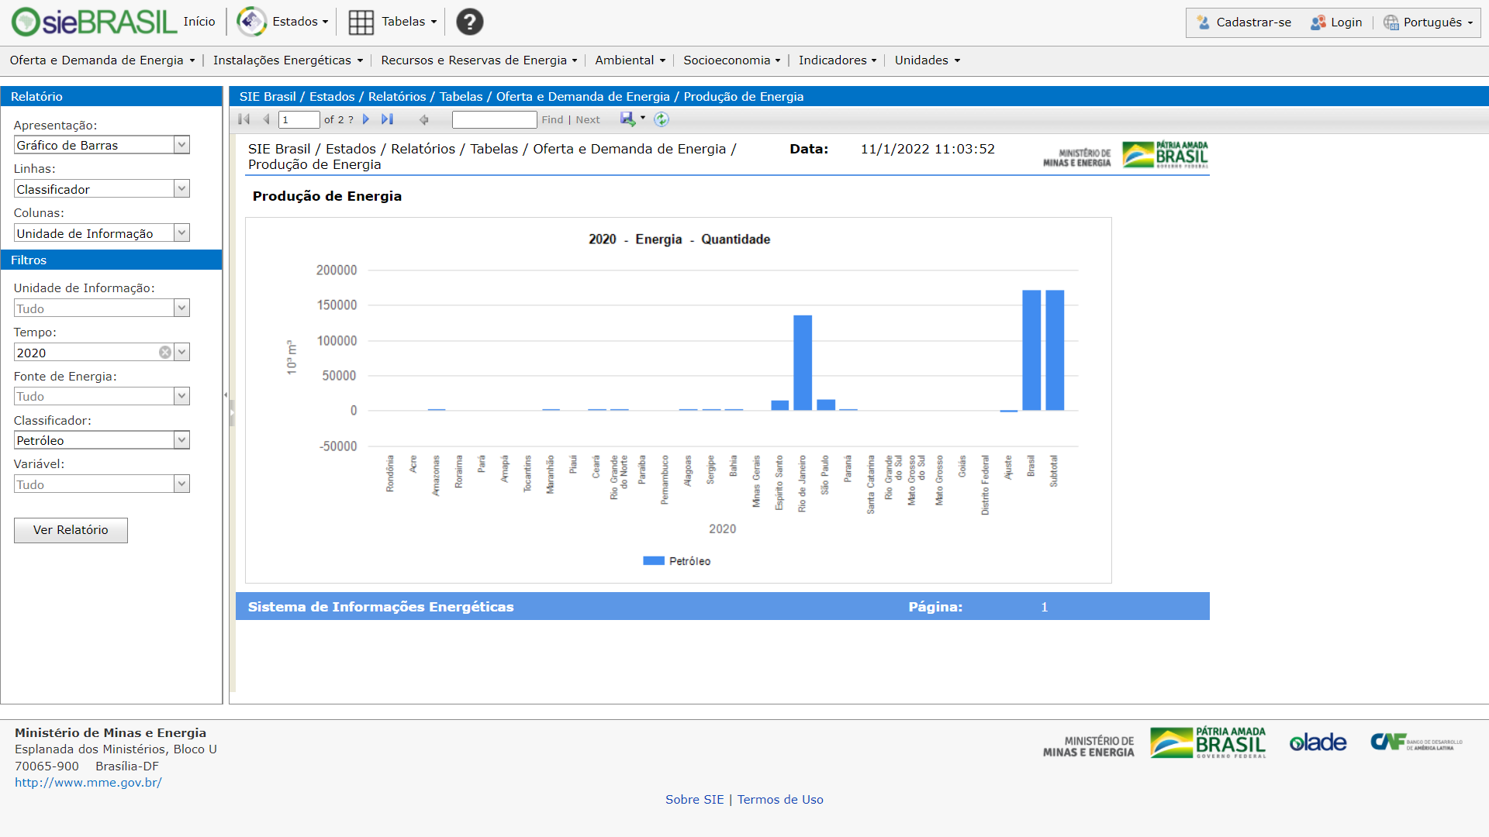Viewport: 1489px width, 837px height.
Task: Refresh the report with green icon
Action: coord(661,119)
